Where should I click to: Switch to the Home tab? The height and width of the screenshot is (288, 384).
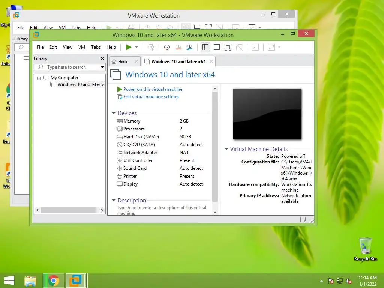click(123, 61)
